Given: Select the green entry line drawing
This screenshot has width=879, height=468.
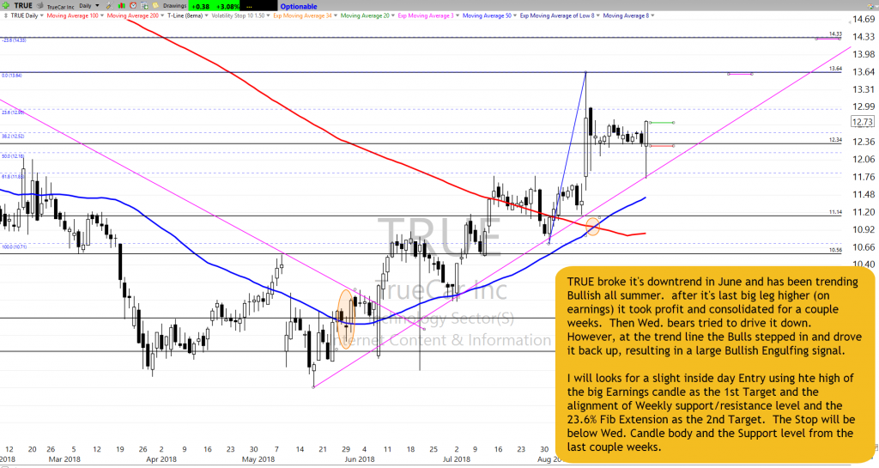Looking at the screenshot, I should tap(662, 123).
